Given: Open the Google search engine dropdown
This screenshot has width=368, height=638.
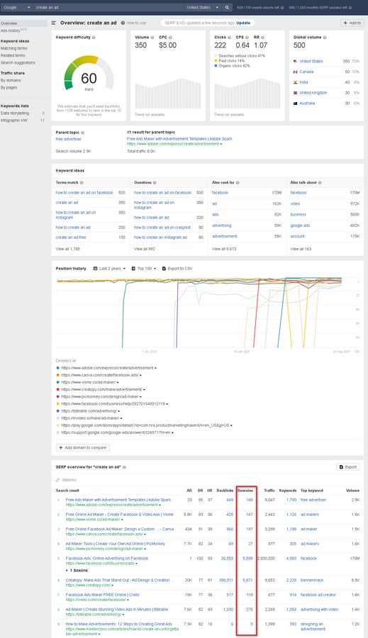Looking at the screenshot, I should 16,7.
